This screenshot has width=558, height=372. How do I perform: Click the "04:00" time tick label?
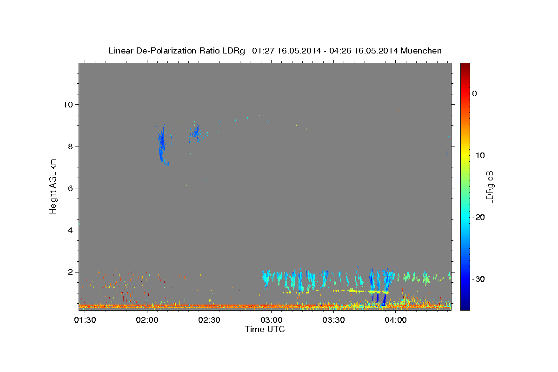396,320
